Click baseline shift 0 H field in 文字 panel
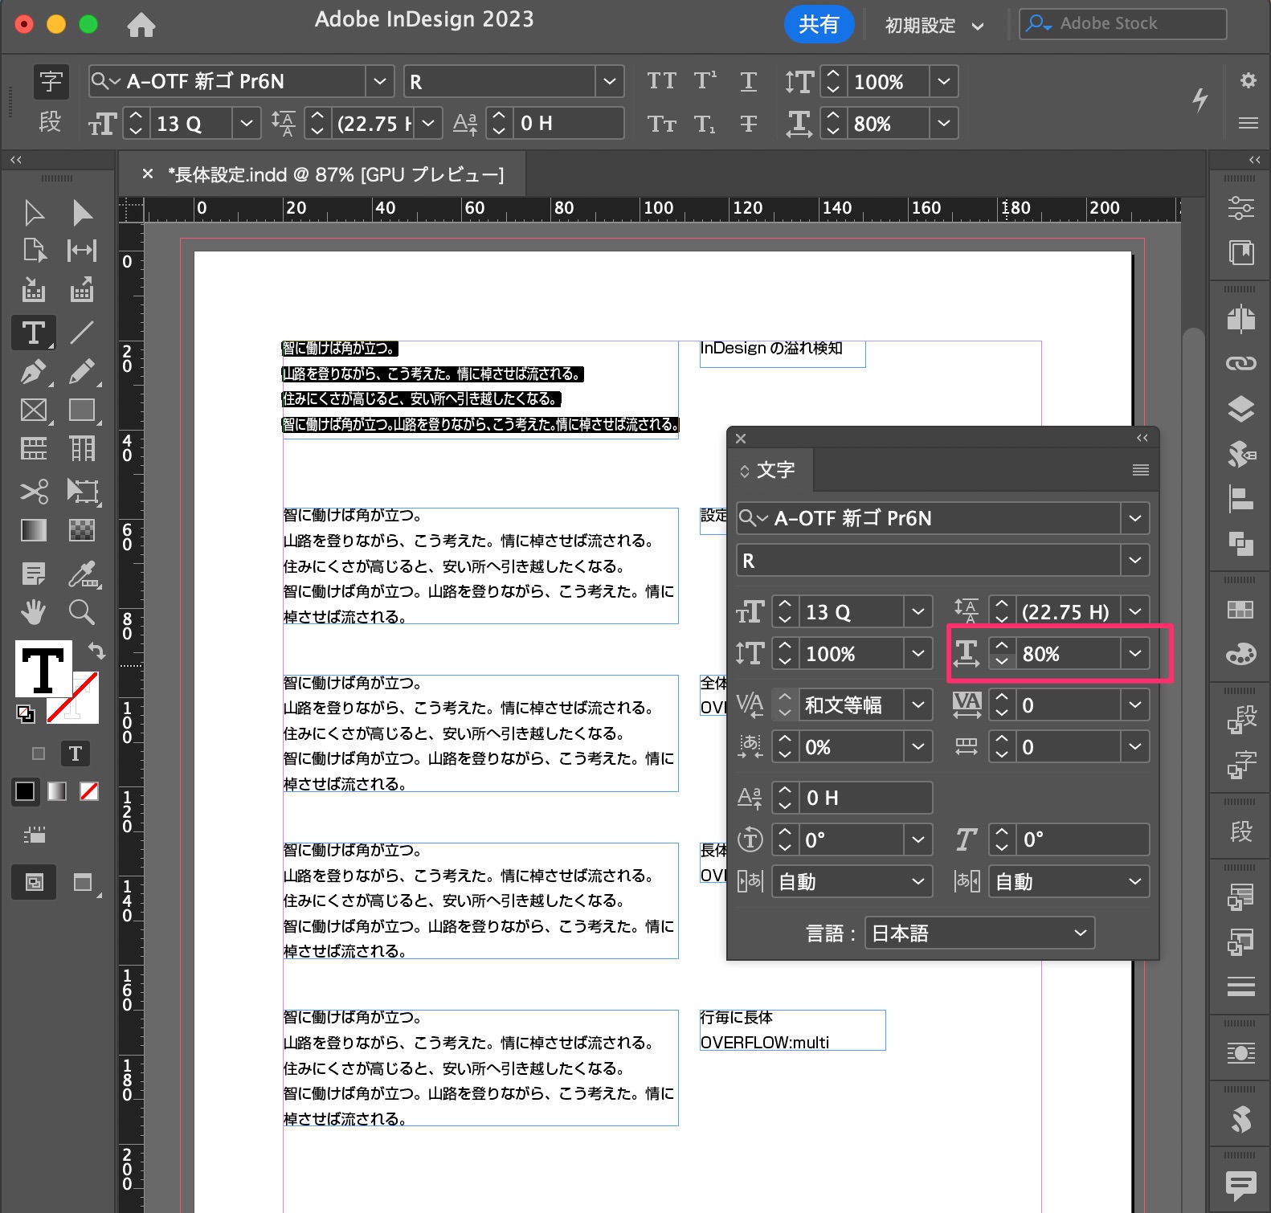The width and height of the screenshot is (1271, 1213). pos(864,798)
